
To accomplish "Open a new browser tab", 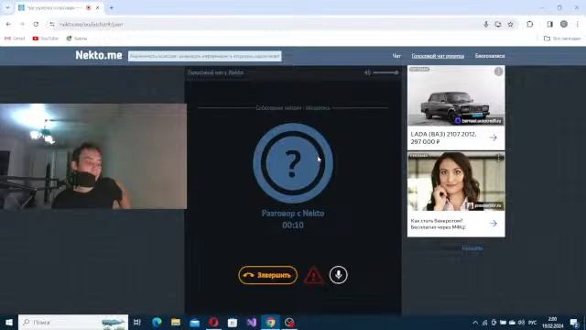I will pos(112,8).
